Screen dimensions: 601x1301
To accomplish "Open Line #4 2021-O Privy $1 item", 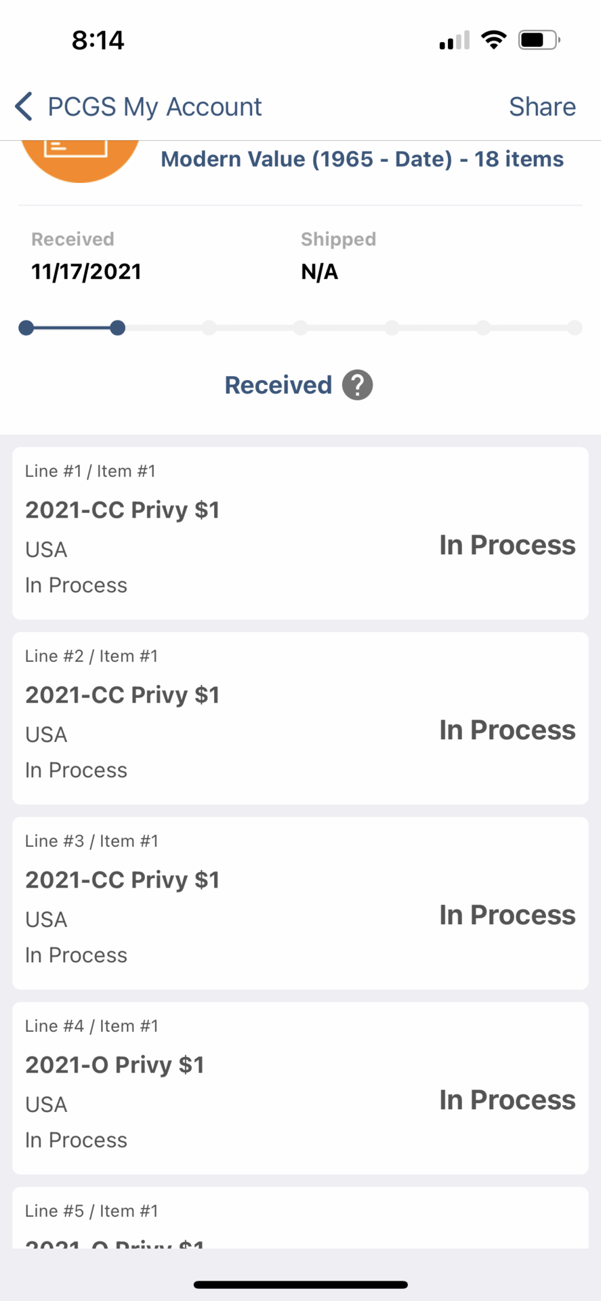I will (300, 1088).
